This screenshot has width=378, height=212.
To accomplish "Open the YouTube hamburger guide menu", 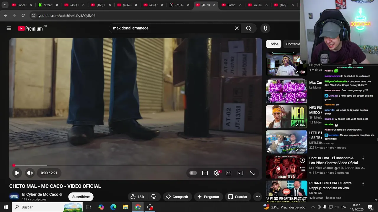I will coord(9,28).
